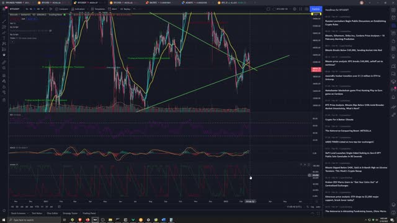Select the text annotation tool
This screenshot has height=223, width=397.
(x=4, y=38)
